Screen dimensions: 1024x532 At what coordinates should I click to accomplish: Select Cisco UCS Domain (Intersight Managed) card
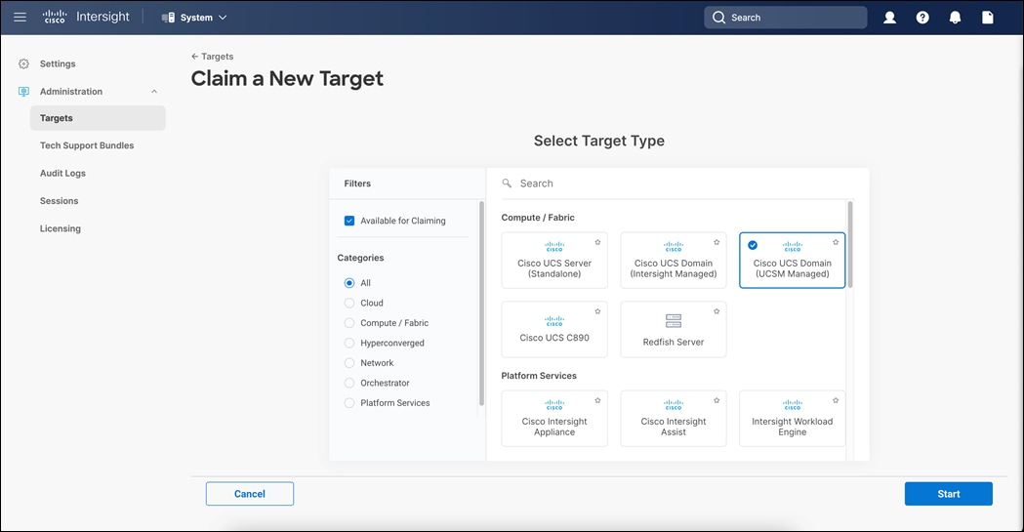coord(674,261)
